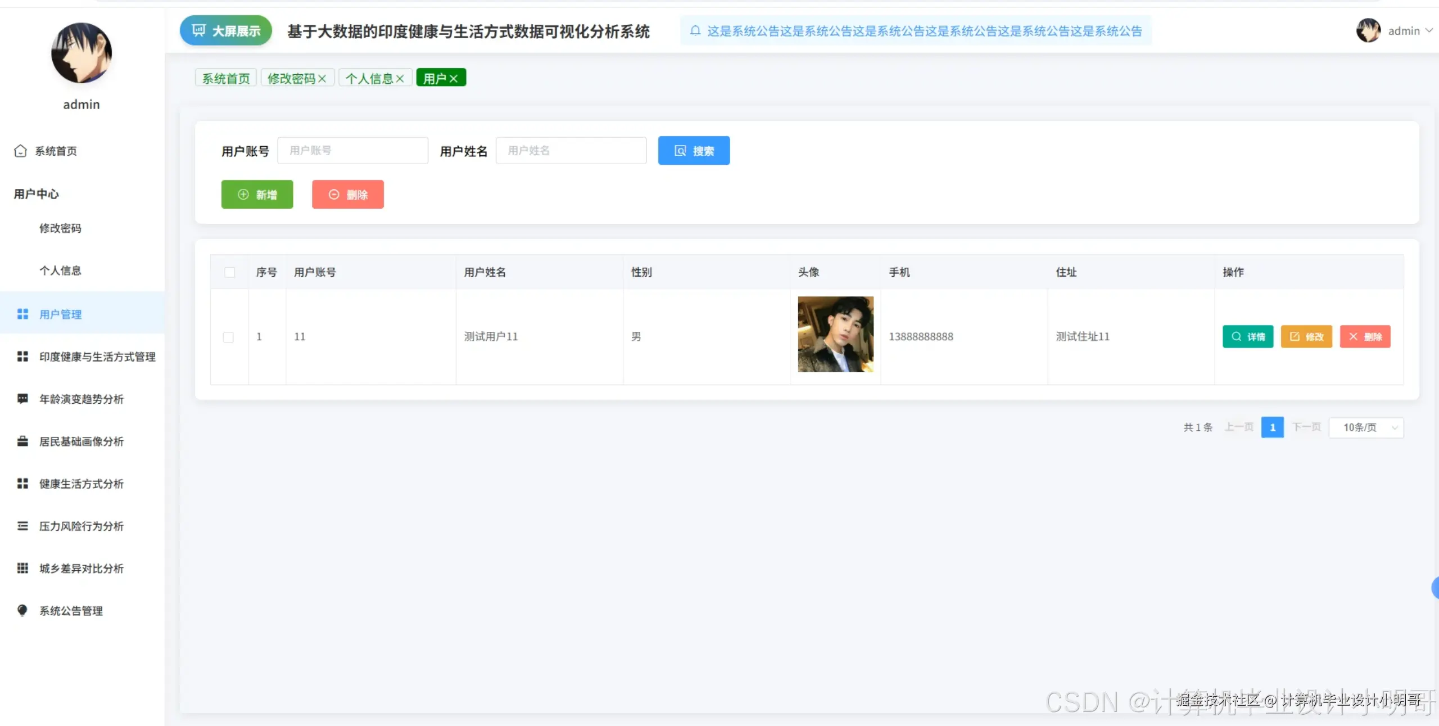Viewport: 1439px width, 726px height.
Task: Click the bell icon in announcement bar
Action: (x=695, y=31)
